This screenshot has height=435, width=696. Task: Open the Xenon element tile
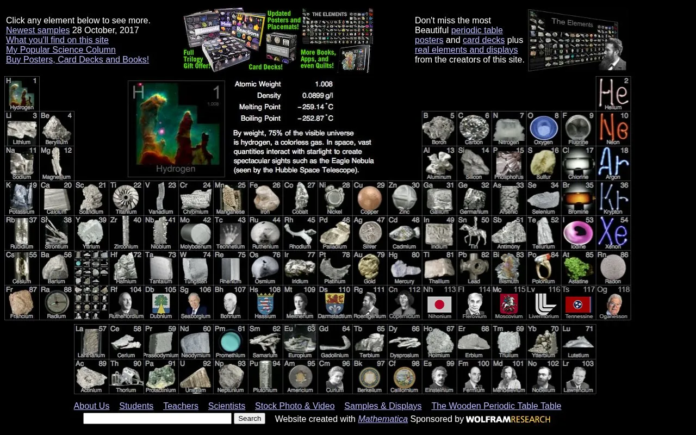(613, 233)
